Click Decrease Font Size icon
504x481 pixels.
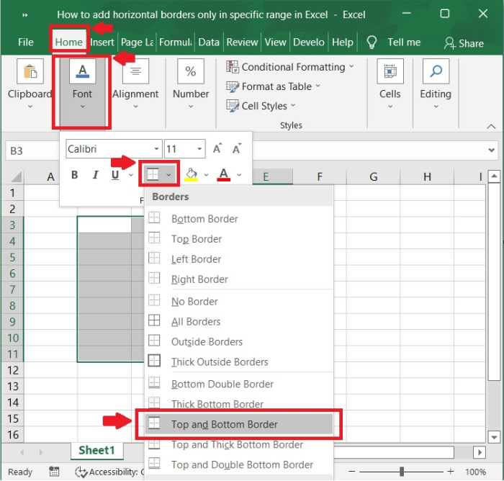click(237, 148)
